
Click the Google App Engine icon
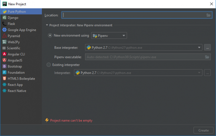coord(4,30)
